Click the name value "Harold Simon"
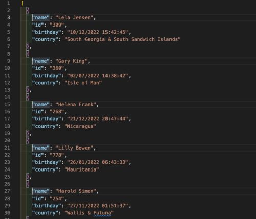 click(x=76, y=191)
